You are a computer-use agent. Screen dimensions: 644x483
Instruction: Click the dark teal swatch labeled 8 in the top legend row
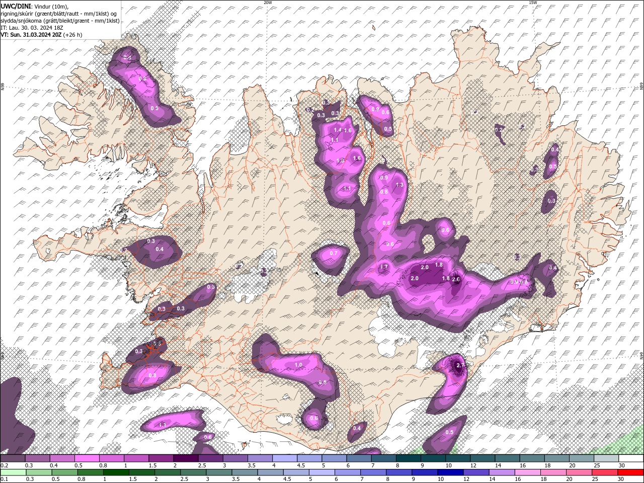408,458
